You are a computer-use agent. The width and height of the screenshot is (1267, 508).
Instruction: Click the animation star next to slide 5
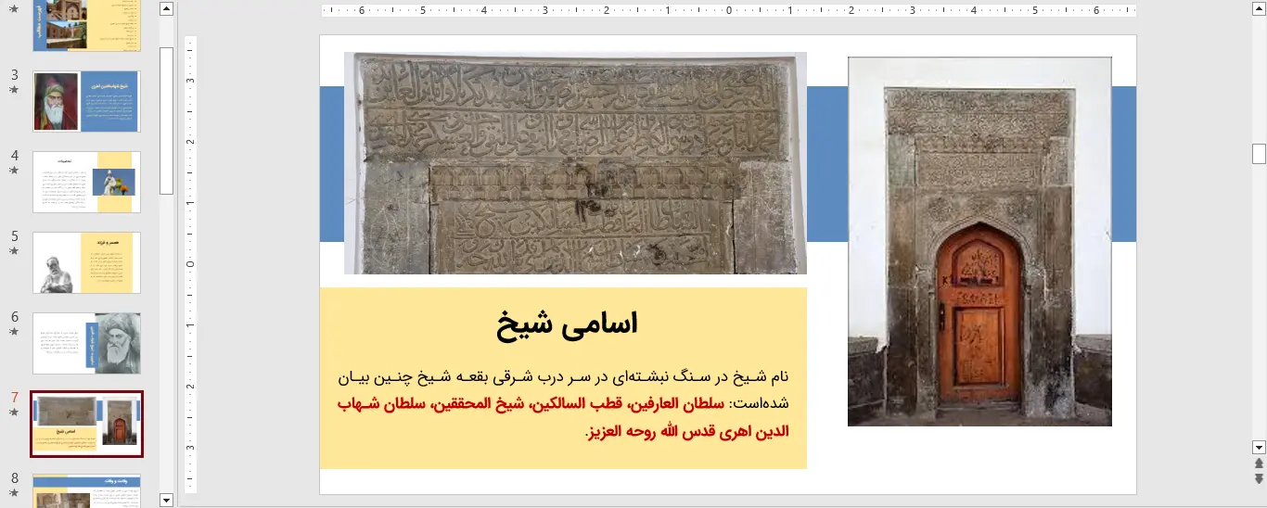[x=14, y=251]
